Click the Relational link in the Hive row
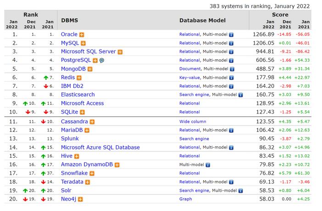Viewport: 322px width, 211px height. tap(189, 156)
